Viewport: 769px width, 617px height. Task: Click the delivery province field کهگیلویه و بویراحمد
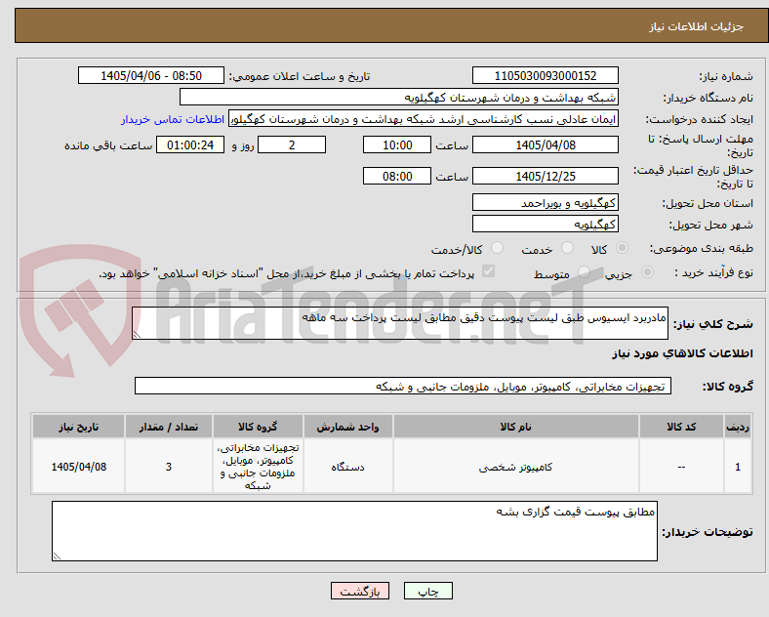545,202
